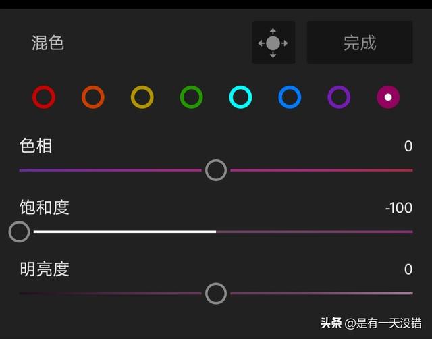Choose the aqua color channel circle
Viewport: 432px width, 339px height.
click(x=240, y=97)
